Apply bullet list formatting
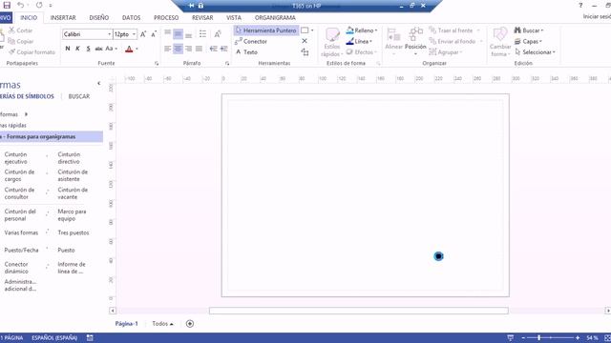611x343 pixels. (x=202, y=34)
